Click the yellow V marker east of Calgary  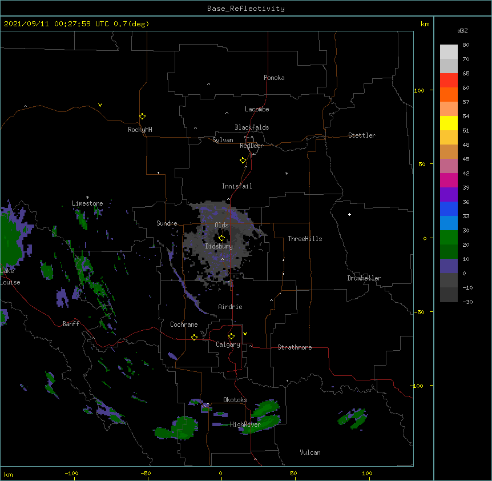pos(245,334)
